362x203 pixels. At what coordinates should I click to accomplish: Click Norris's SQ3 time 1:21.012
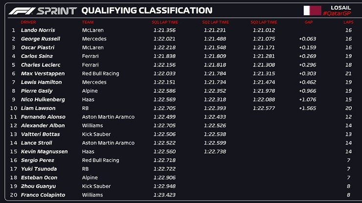tap(264, 30)
